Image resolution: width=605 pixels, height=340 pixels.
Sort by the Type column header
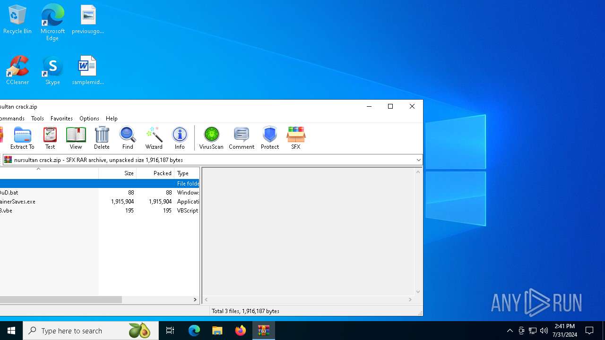pos(187,173)
